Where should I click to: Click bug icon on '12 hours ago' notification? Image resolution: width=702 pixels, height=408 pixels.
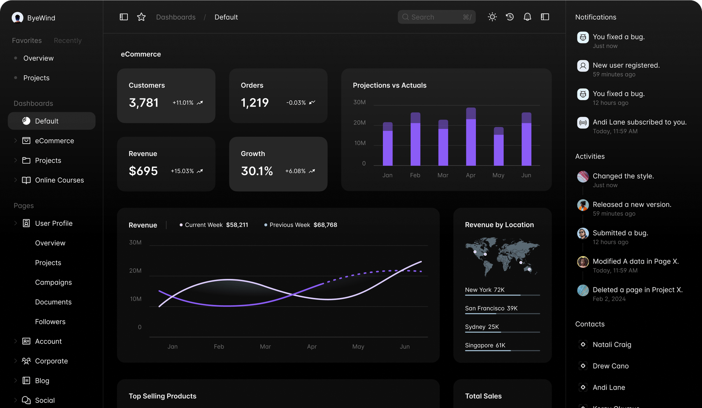coord(583,94)
